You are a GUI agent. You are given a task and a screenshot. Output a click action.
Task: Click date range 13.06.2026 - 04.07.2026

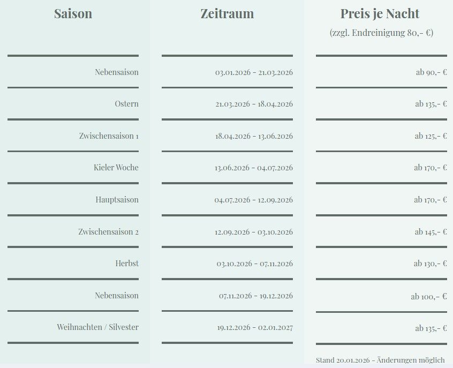pyautogui.click(x=254, y=168)
